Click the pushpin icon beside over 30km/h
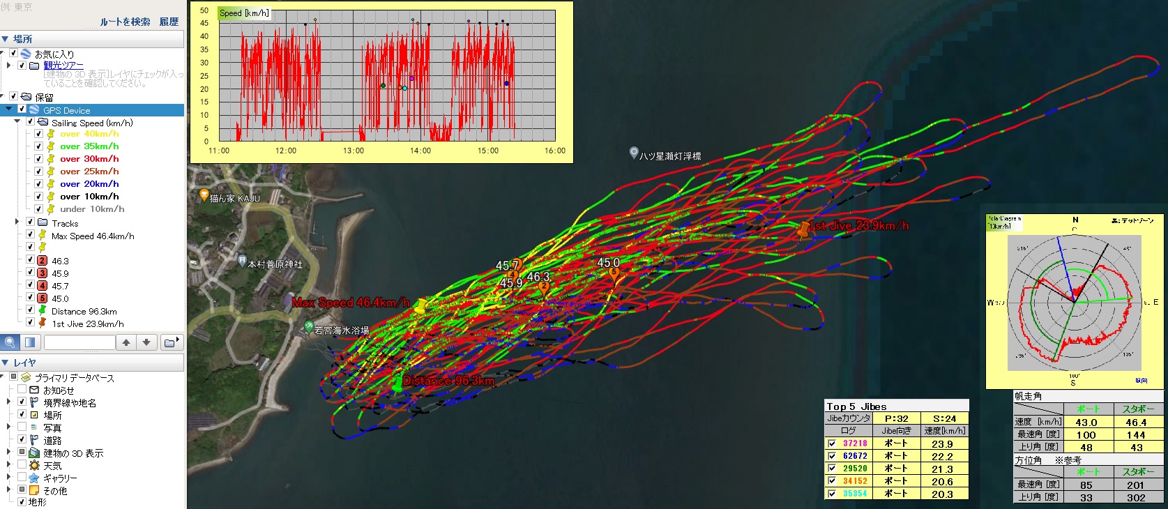This screenshot has height=509, width=1168. coord(51,159)
